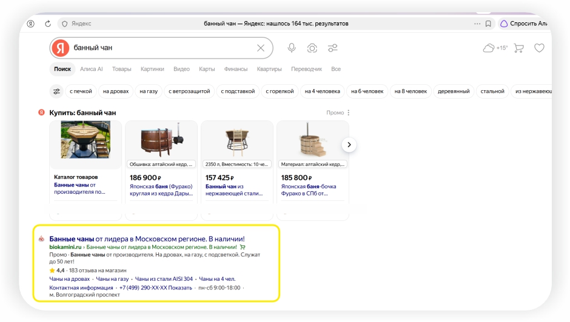Open the 'Чаны на газу' sitelink
The width and height of the screenshot is (570, 322).
click(x=112, y=279)
